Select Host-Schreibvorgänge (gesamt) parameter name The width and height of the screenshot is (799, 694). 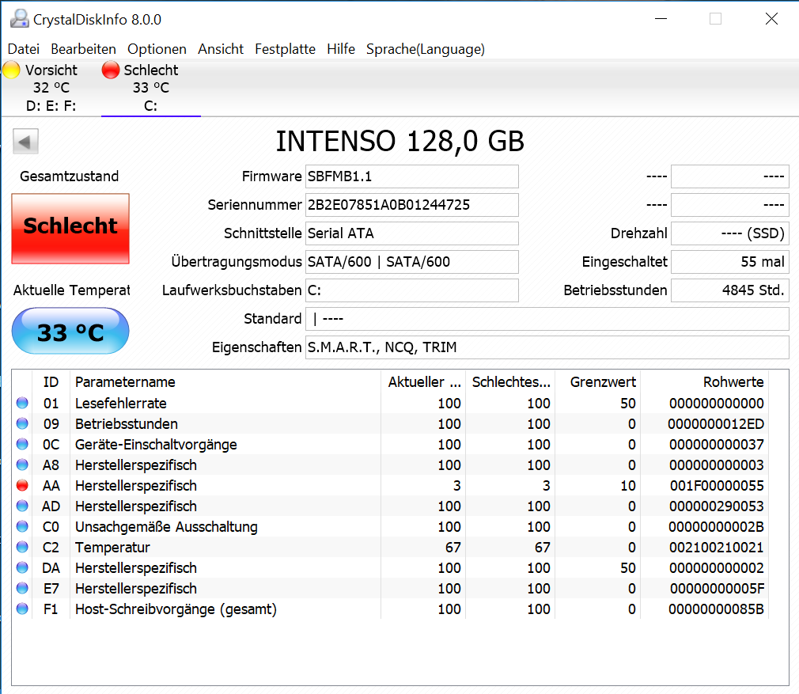tap(176, 609)
